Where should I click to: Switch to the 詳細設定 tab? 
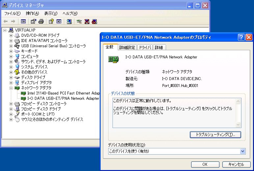point(127,47)
